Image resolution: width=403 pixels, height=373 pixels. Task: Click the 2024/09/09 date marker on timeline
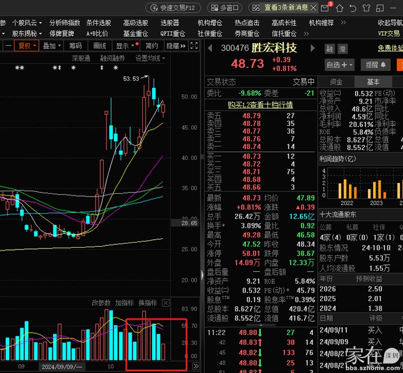pyautogui.click(x=60, y=366)
